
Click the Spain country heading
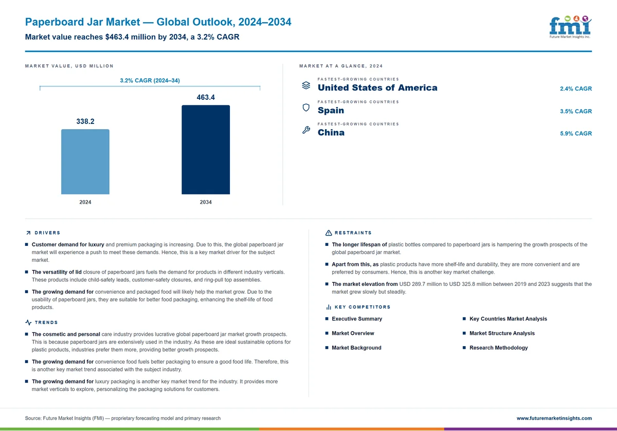tap(331, 111)
